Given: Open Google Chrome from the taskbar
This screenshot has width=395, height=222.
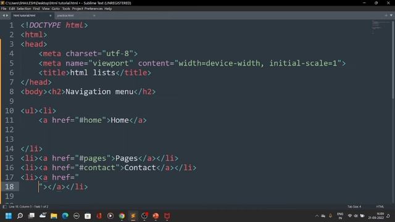Looking at the screenshot, I should [x=122, y=216].
